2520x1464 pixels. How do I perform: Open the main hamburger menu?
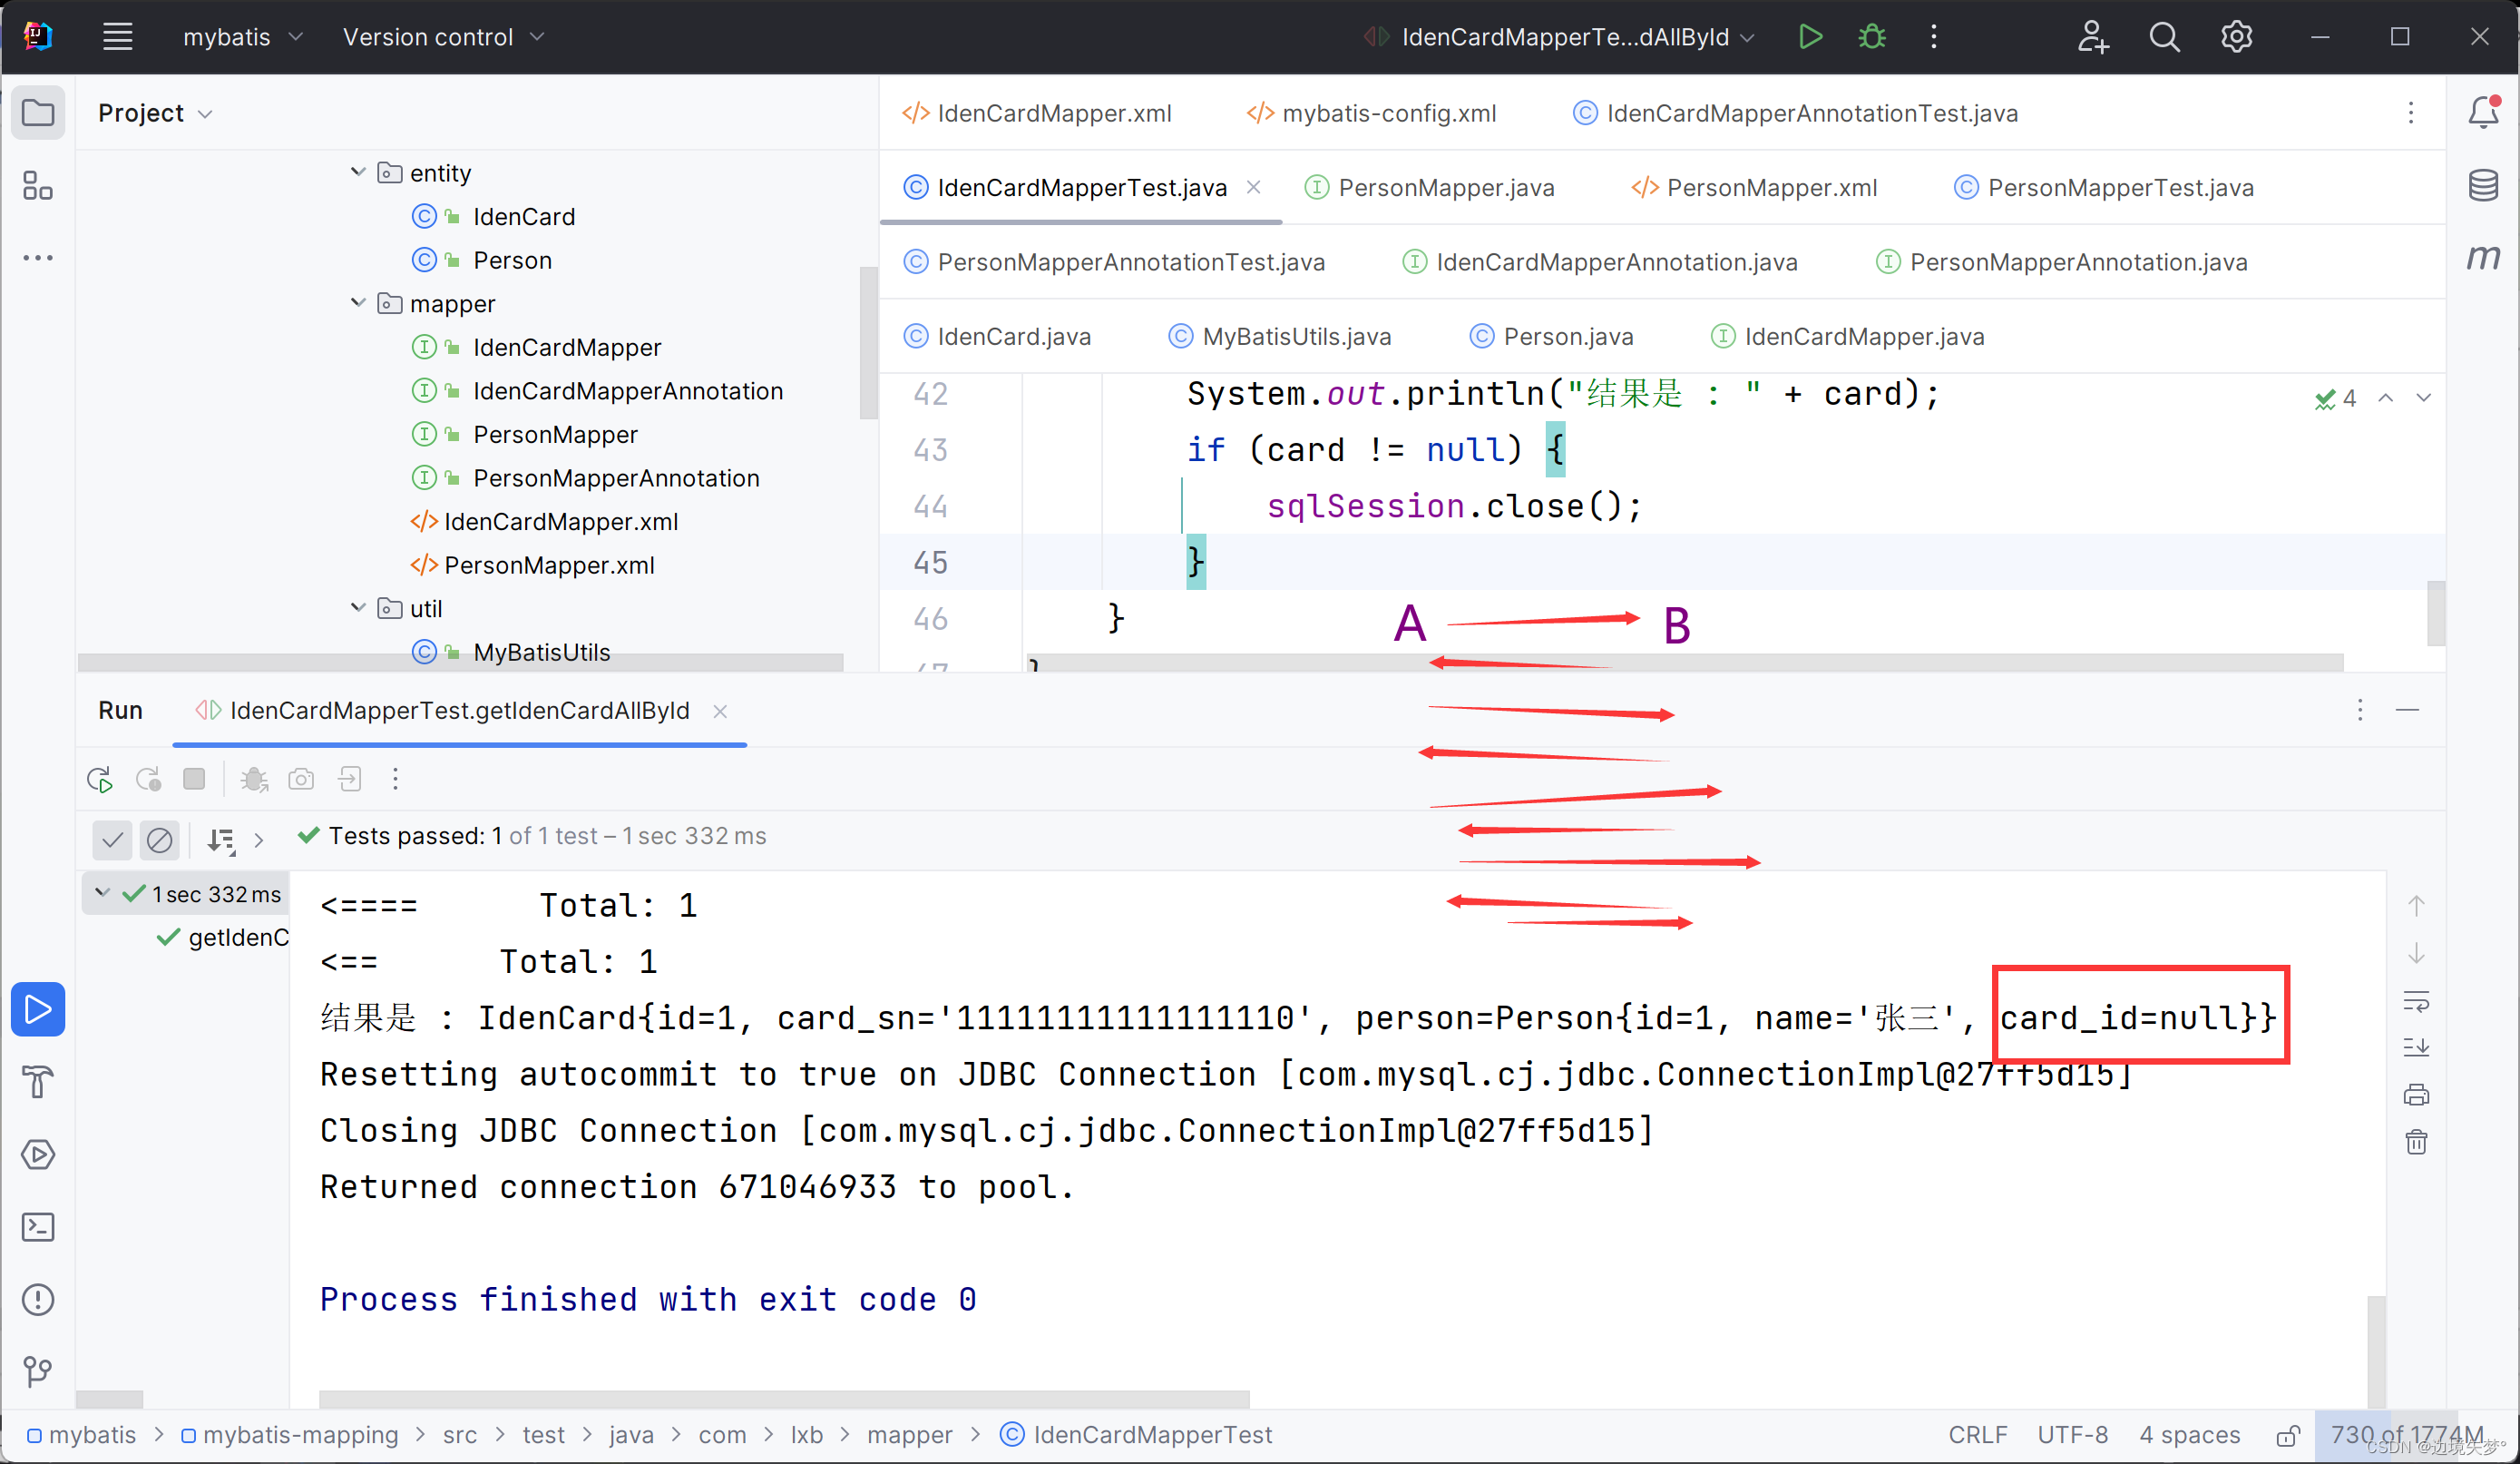pos(118,37)
